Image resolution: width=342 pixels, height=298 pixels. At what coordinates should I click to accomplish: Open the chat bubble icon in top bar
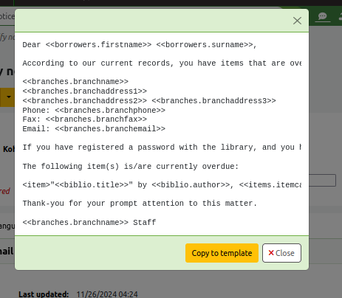(x=322, y=17)
